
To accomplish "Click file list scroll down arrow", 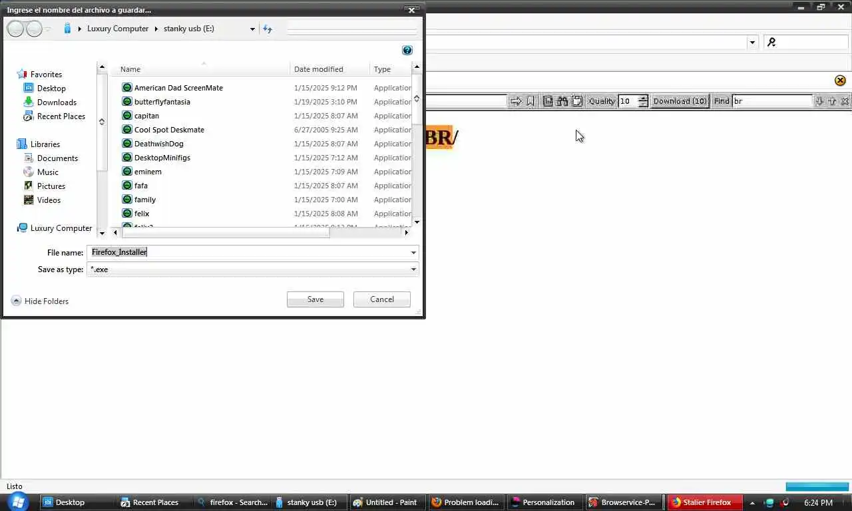I will point(417,222).
